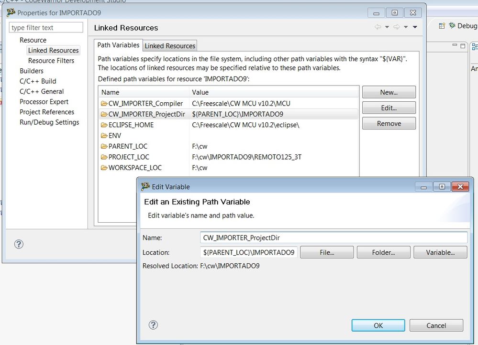Select Processor Expert tree item
The width and height of the screenshot is (478, 345).
click(44, 102)
